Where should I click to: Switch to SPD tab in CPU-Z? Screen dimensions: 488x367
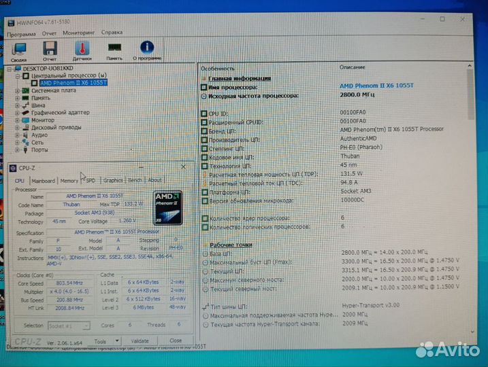point(91,181)
